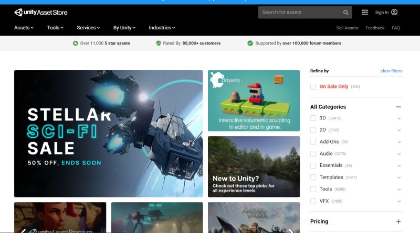Open the Services menu

88,28
